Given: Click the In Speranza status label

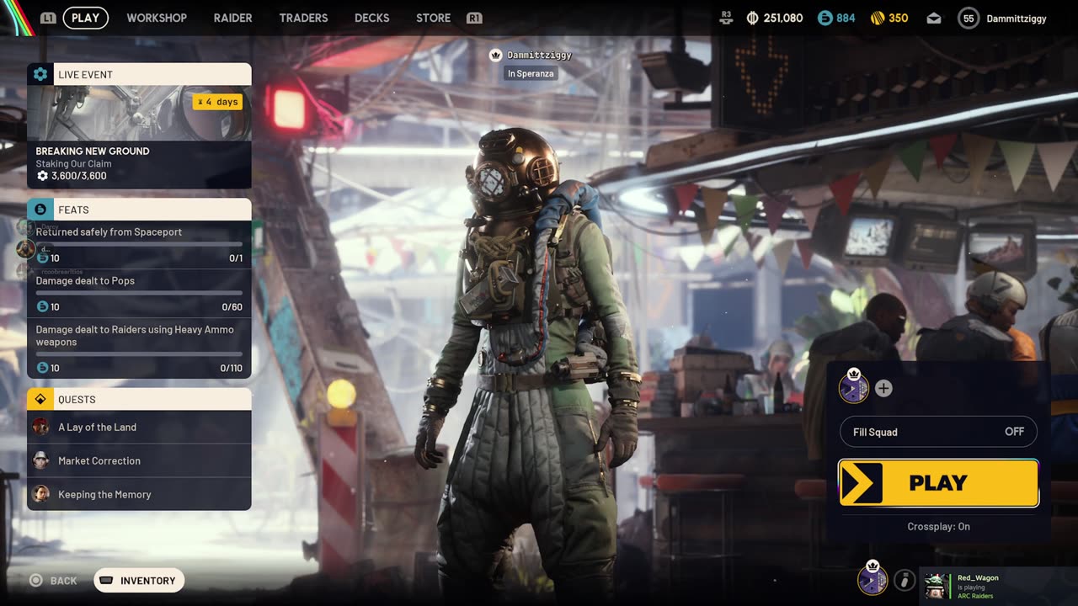Looking at the screenshot, I should (530, 73).
